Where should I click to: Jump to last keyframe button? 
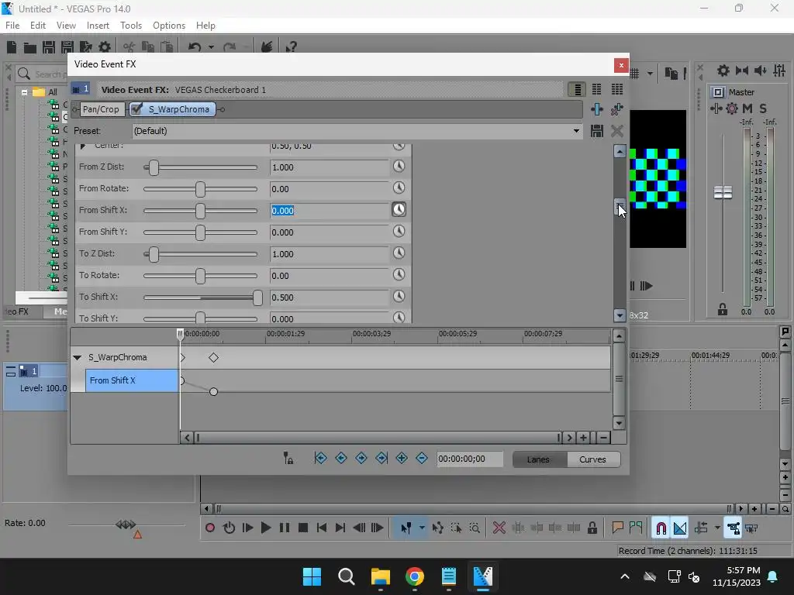tap(381, 459)
